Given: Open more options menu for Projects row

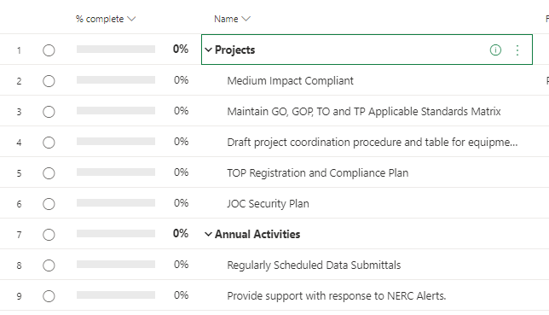Looking at the screenshot, I should tap(517, 50).
